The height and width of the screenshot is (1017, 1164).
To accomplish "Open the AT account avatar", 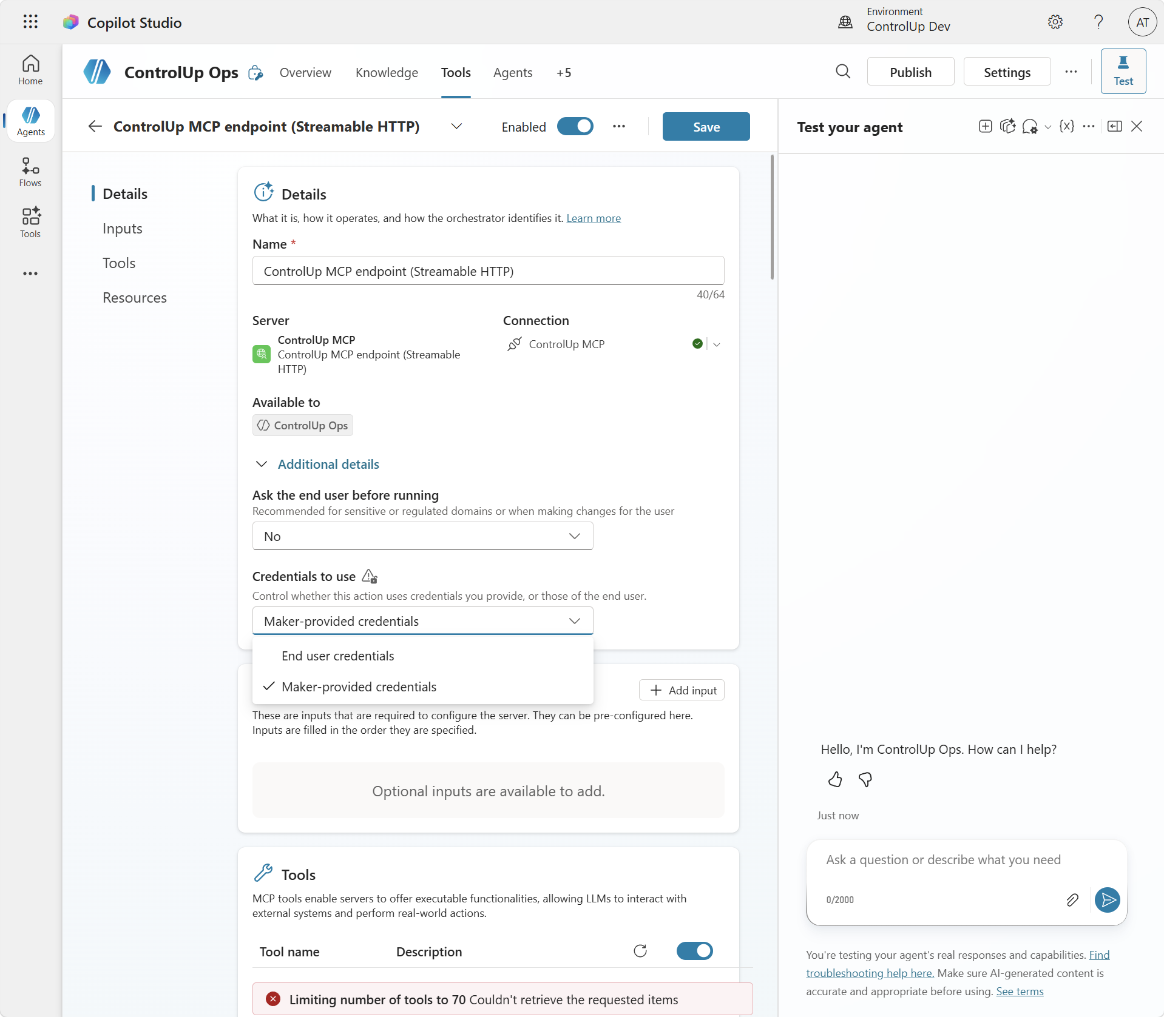I will click(x=1142, y=22).
